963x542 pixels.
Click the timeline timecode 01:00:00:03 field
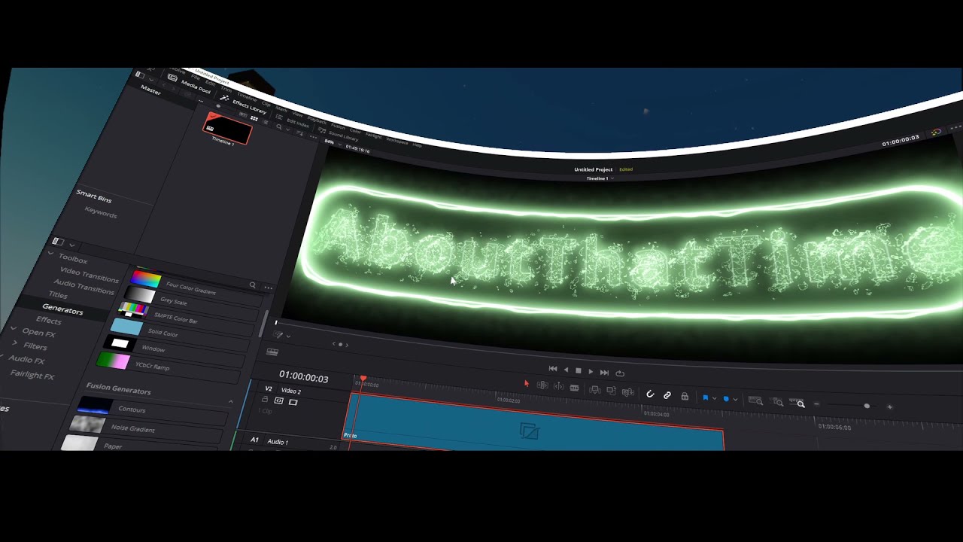click(303, 376)
